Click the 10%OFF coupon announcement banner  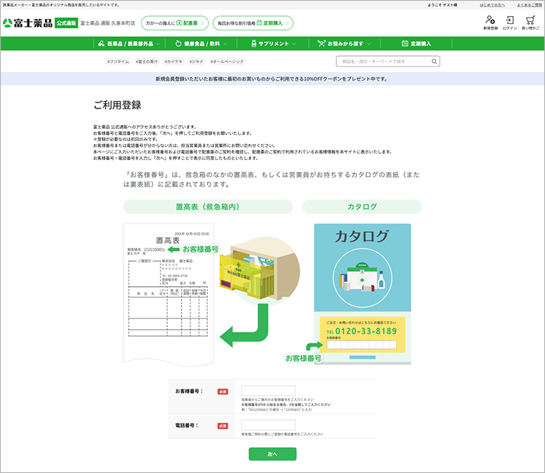point(272,79)
